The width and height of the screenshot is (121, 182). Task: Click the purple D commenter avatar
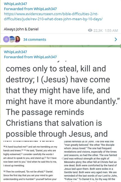(x=6, y=39)
